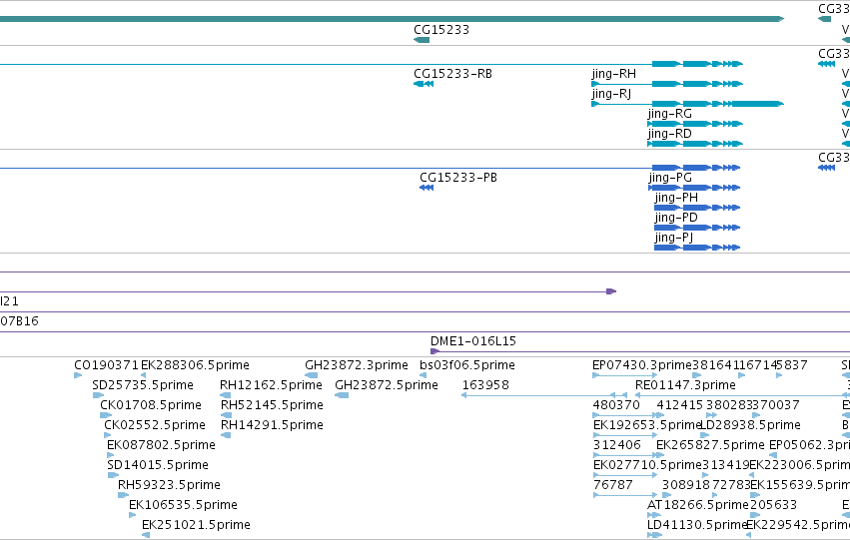Click the SD25735.5prime EST label

pyautogui.click(x=143, y=385)
